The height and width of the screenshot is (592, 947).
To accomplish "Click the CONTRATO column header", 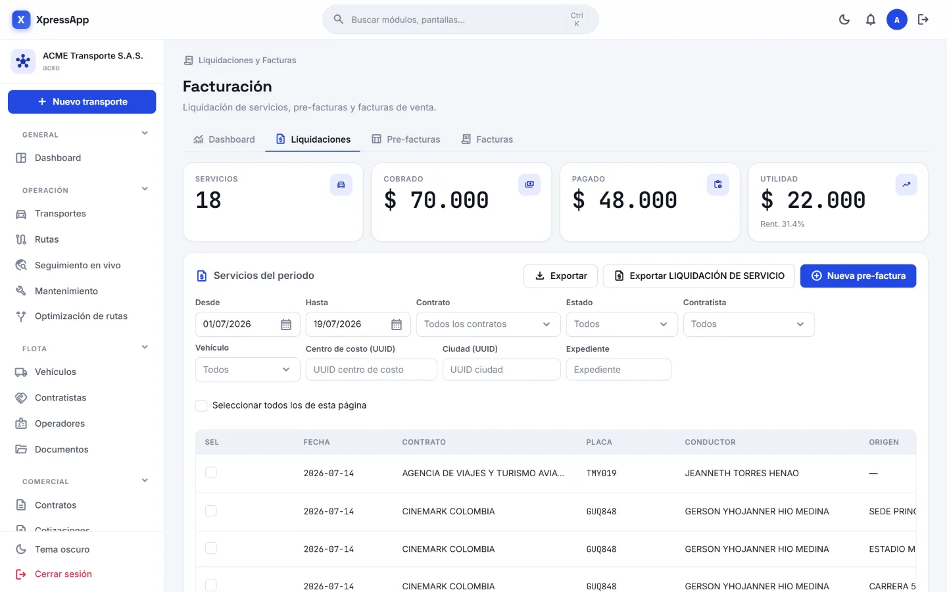I will click(x=424, y=442).
